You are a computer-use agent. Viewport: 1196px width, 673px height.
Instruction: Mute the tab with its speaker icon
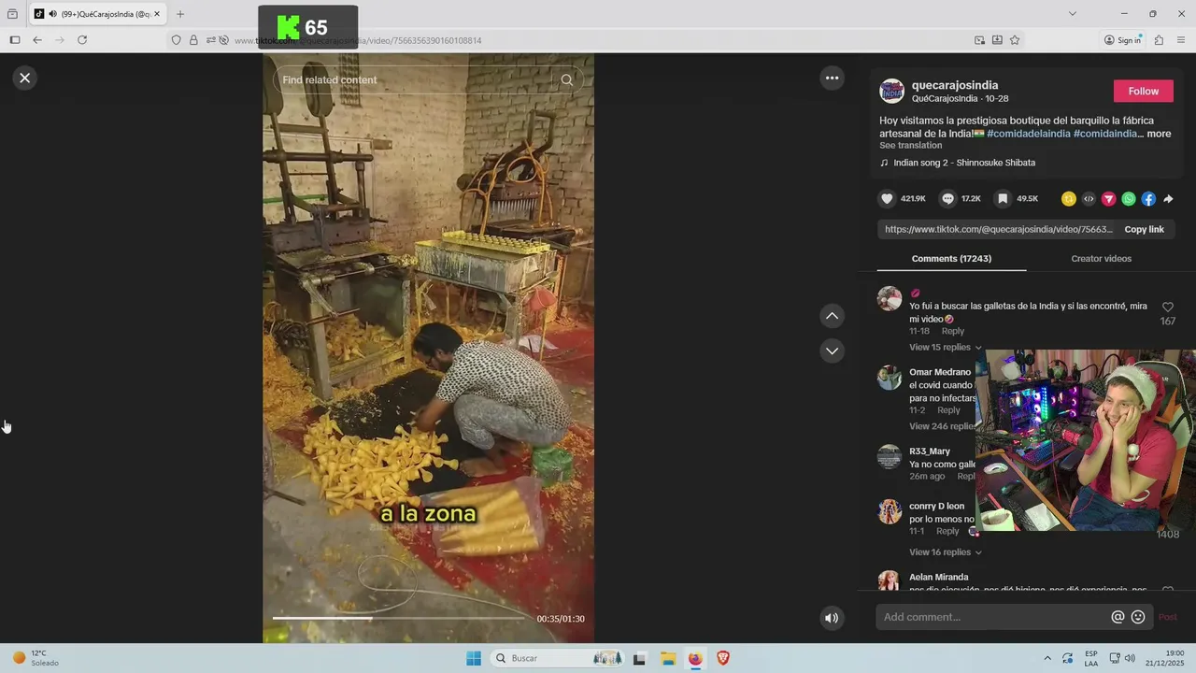click(52, 14)
